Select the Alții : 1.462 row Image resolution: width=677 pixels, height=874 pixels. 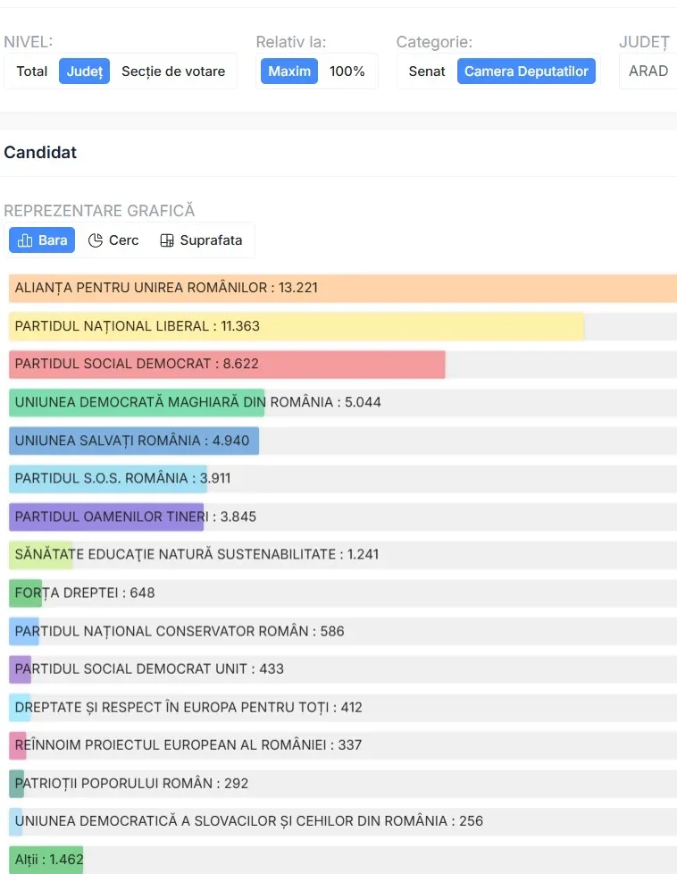(343, 860)
